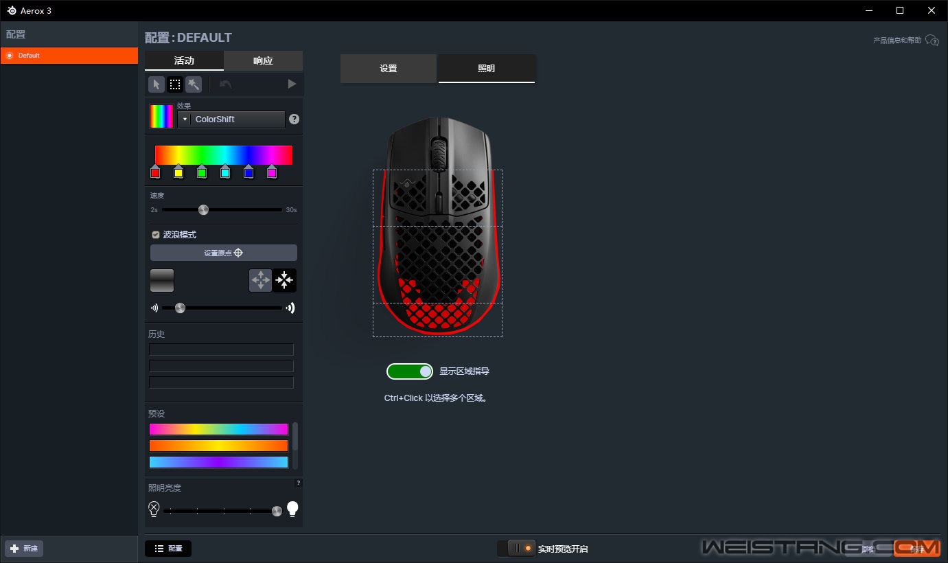Select the magenta gradient color stop
The width and height of the screenshot is (948, 563).
(272, 172)
